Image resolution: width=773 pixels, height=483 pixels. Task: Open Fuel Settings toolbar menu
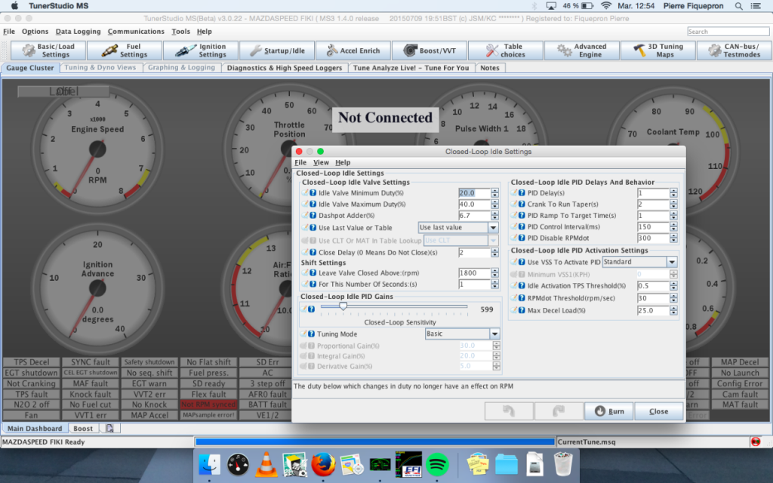pyautogui.click(x=125, y=51)
